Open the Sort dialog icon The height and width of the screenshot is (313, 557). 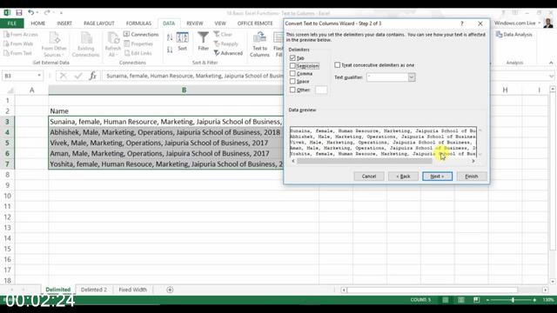tap(182, 42)
